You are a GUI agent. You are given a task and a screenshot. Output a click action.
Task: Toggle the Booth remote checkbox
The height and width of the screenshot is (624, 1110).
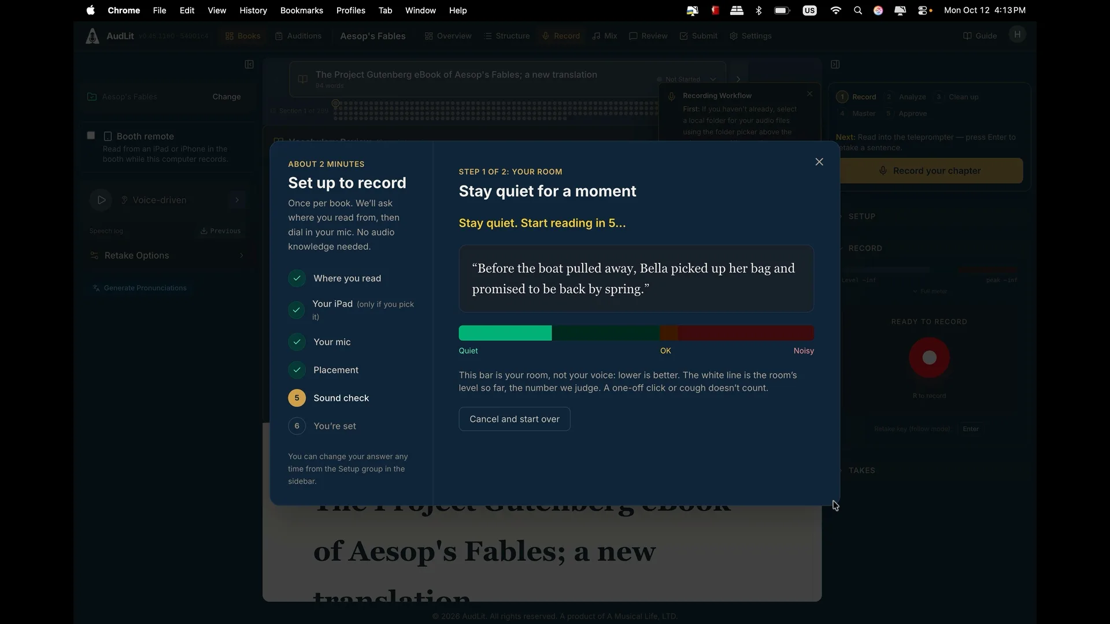coord(91,135)
